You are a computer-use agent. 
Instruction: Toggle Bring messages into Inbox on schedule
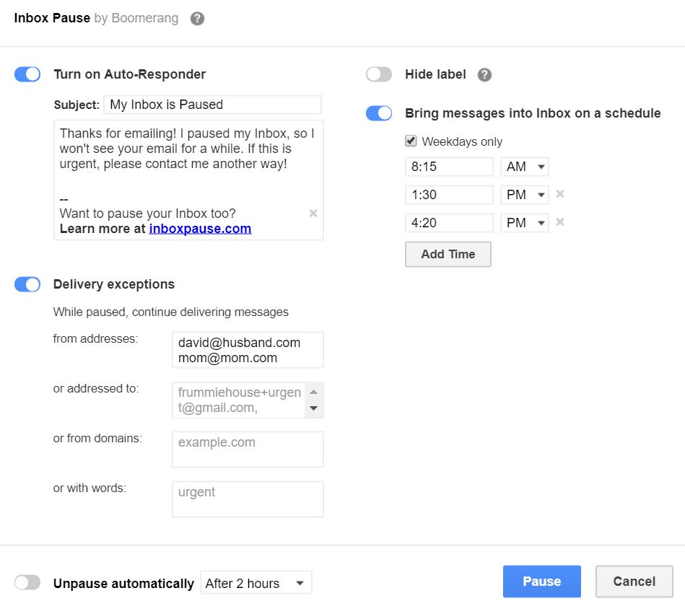click(379, 113)
